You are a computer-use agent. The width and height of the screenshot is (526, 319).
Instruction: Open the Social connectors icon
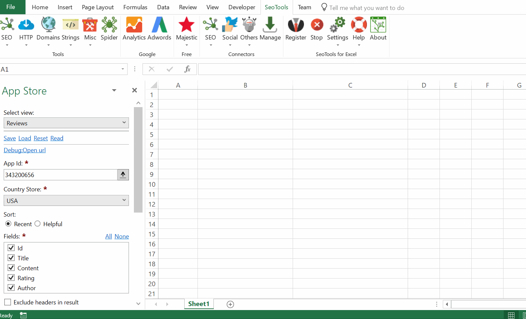pyautogui.click(x=230, y=25)
